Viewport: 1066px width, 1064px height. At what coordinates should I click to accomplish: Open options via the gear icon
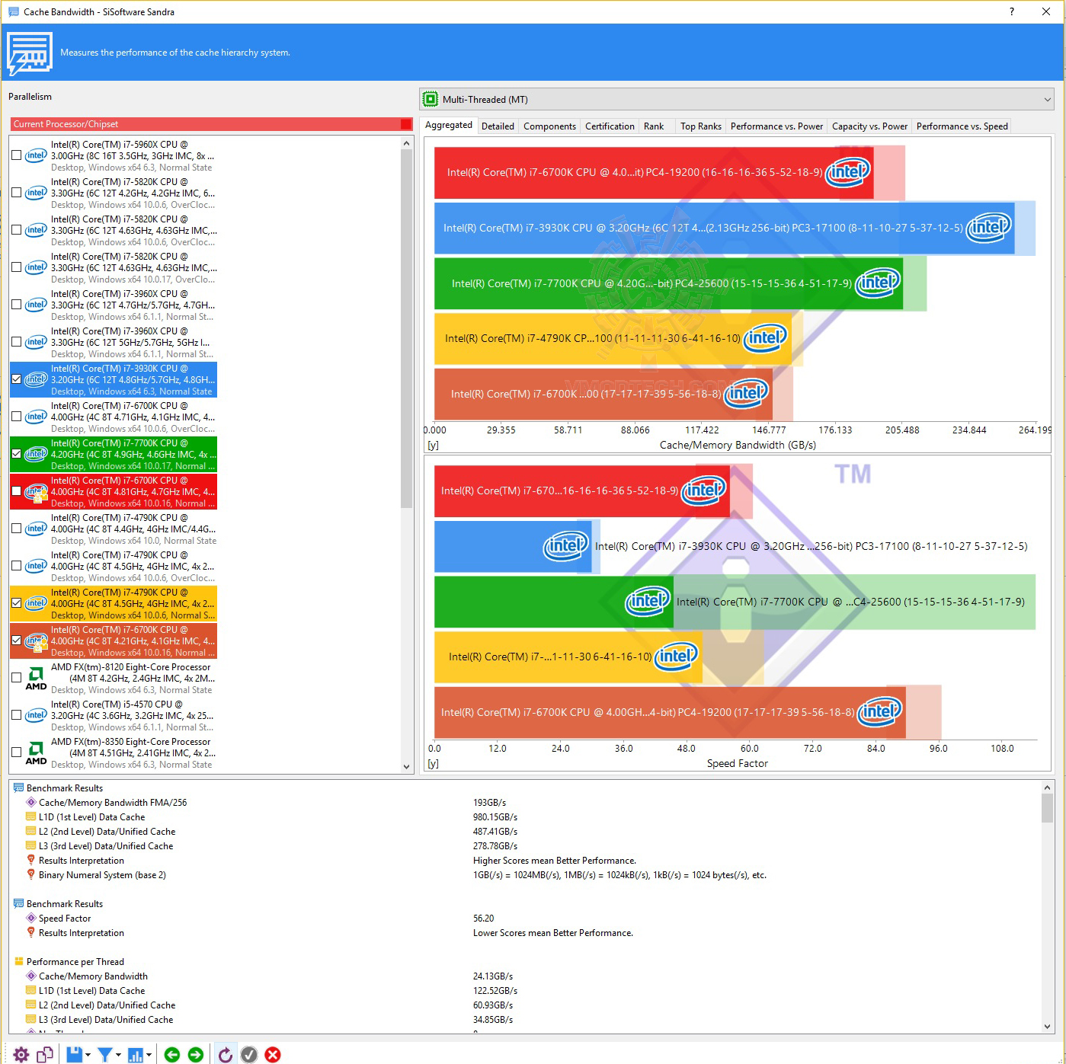pos(21,1054)
